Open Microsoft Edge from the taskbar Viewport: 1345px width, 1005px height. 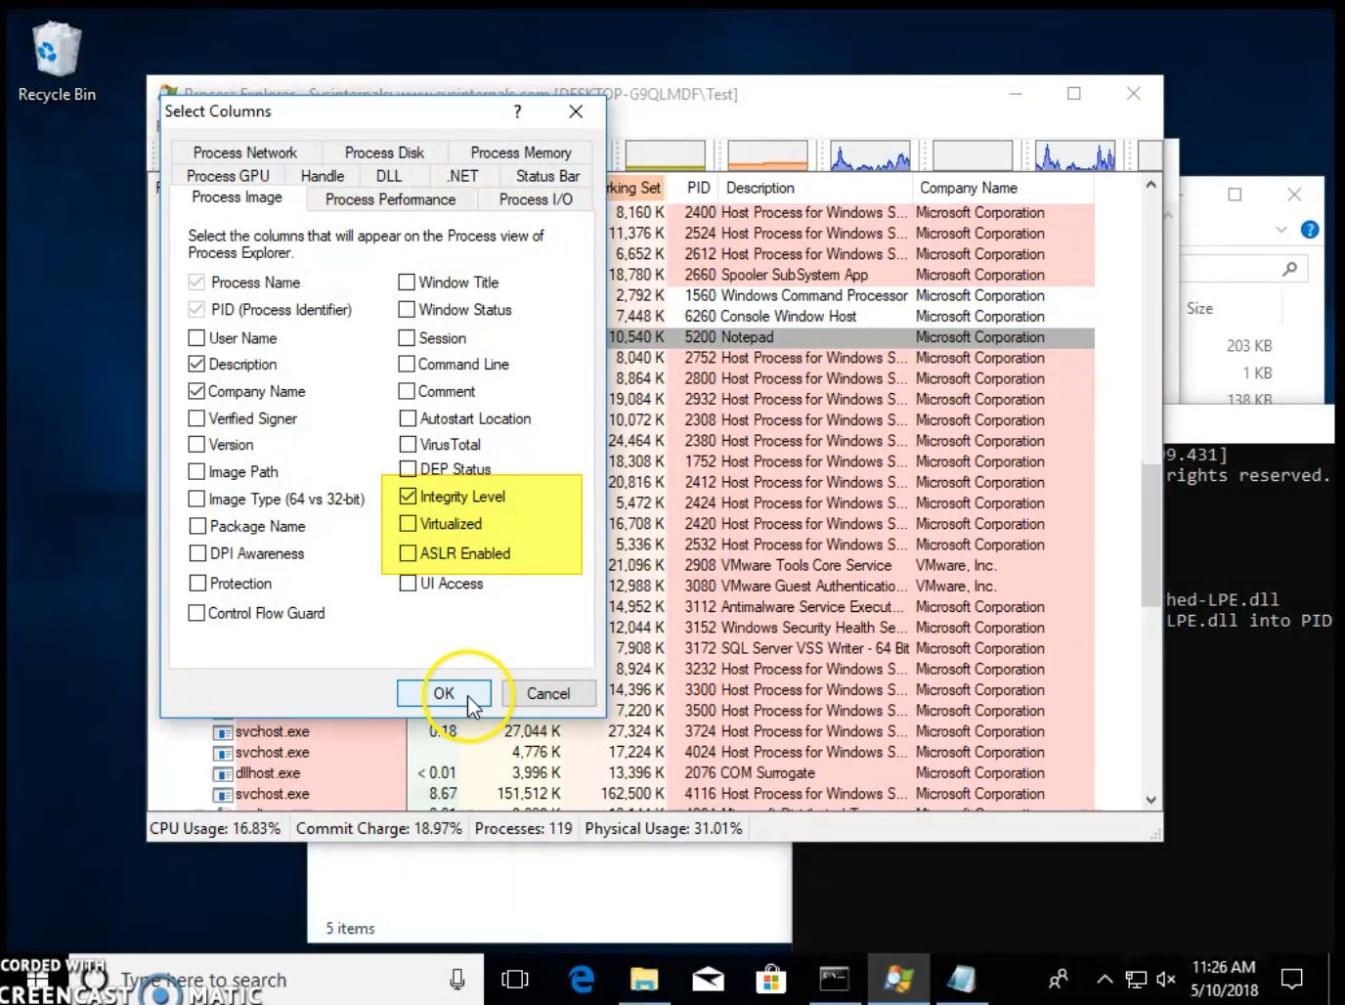pos(582,979)
